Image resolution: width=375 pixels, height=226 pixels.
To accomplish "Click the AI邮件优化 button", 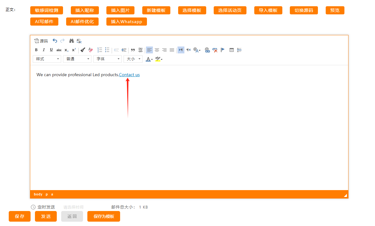I will tap(82, 22).
